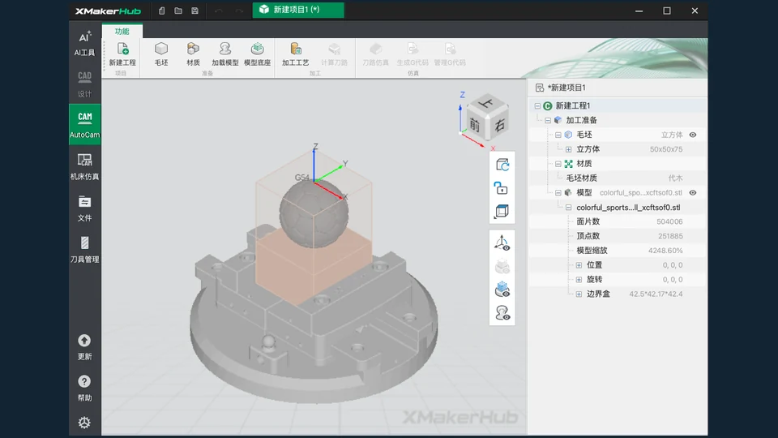The width and height of the screenshot is (778, 438).
Task: Select the 模型缩放 row
Action: [x=618, y=251]
